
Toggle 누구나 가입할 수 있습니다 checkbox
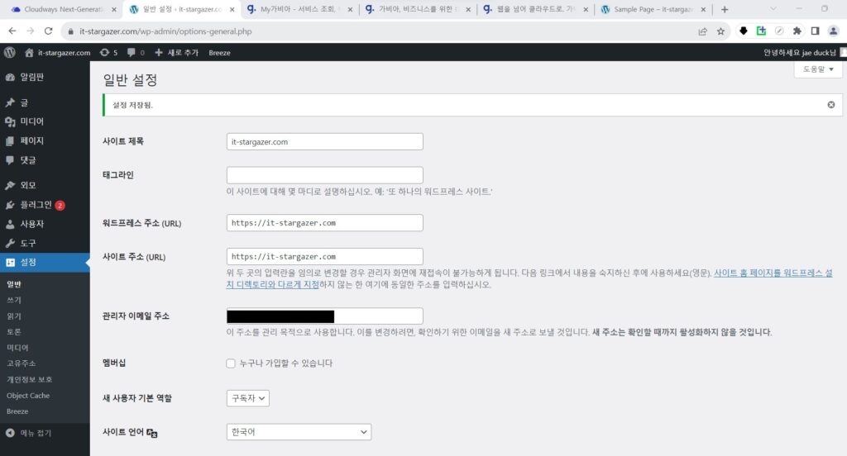click(x=231, y=363)
